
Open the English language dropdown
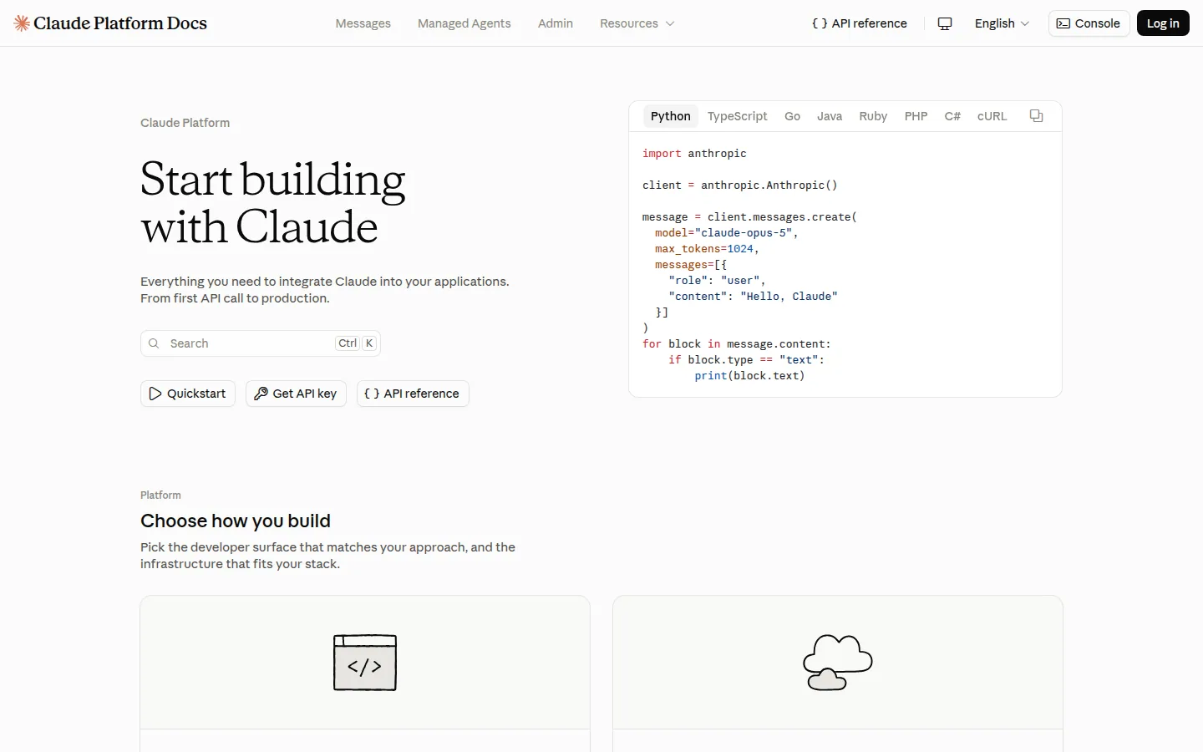(x=1002, y=23)
